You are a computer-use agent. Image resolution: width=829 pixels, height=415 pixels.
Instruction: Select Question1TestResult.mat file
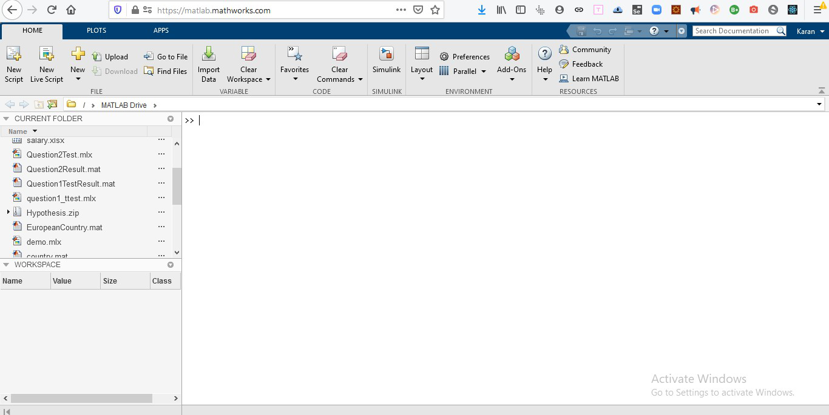[70, 184]
